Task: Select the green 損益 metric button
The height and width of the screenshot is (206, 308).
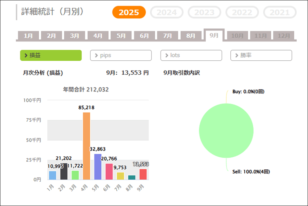Action: click(x=51, y=55)
